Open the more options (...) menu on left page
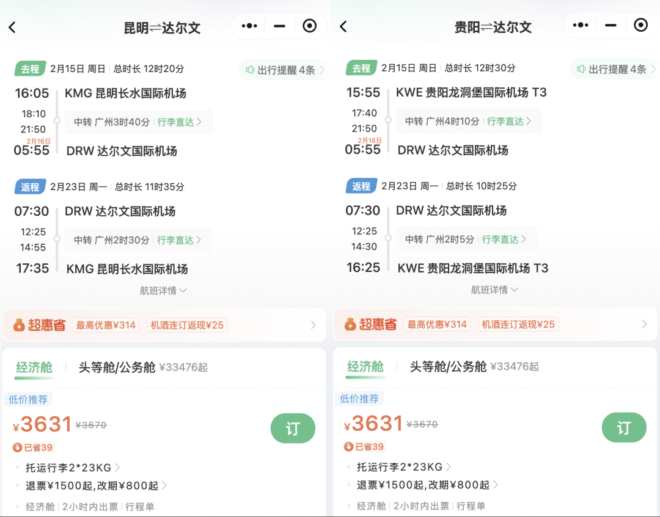The image size is (660, 517). (249, 24)
